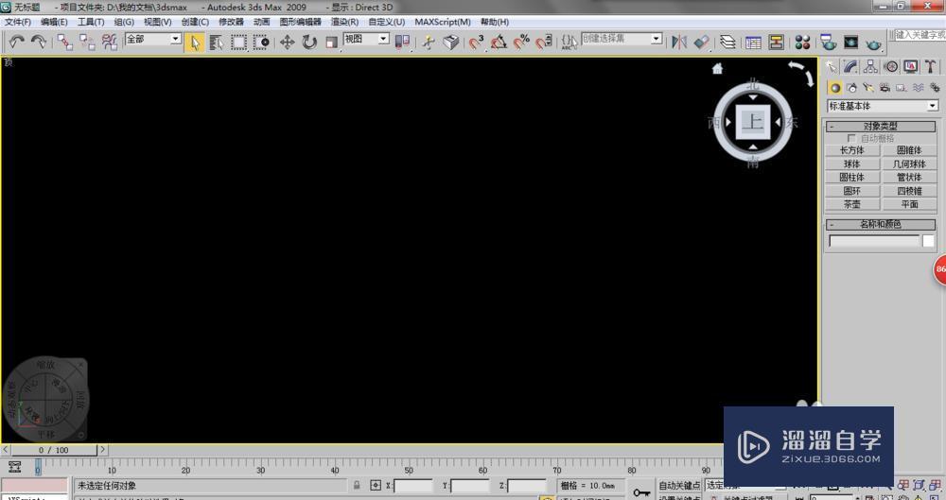
Task: Switch to the Hierarchy panel tab
Action: coord(870,66)
